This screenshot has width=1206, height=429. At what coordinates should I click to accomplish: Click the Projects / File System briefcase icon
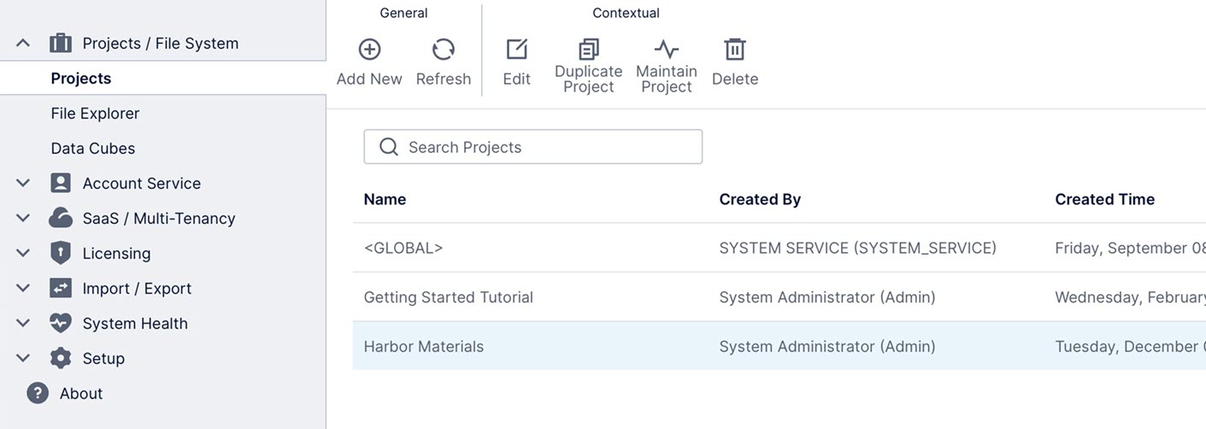[x=61, y=43]
